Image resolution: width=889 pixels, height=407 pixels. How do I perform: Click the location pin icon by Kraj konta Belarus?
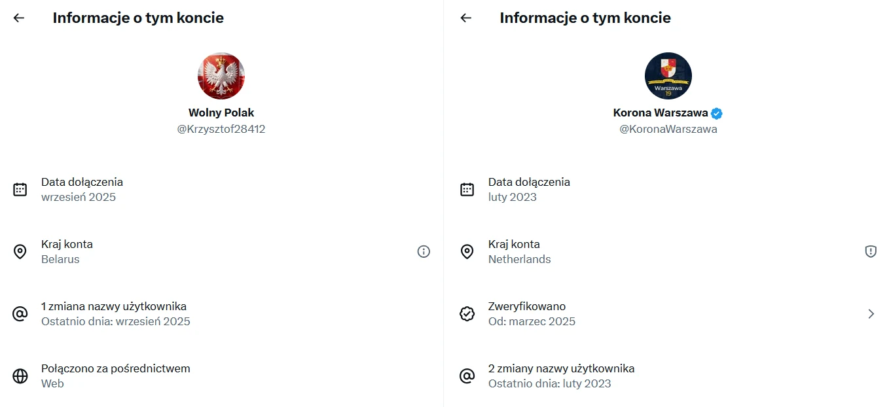pos(20,252)
